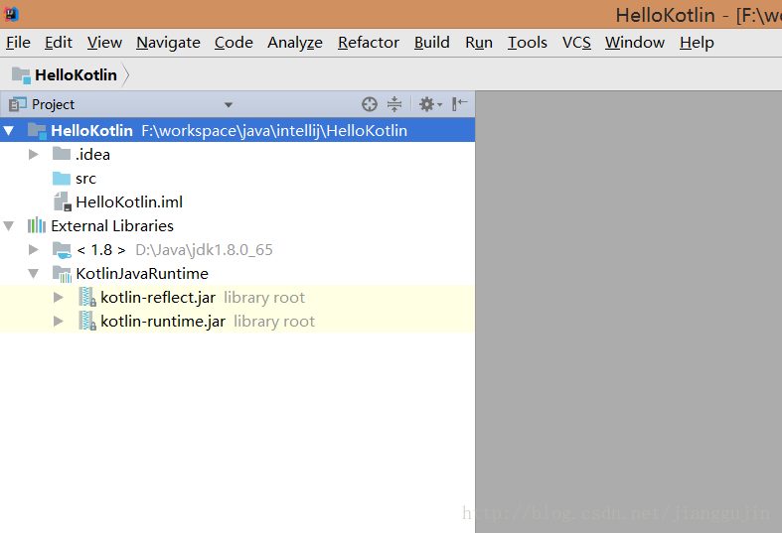Open the Analyze menu
The height and width of the screenshot is (533, 782).
pos(295,43)
